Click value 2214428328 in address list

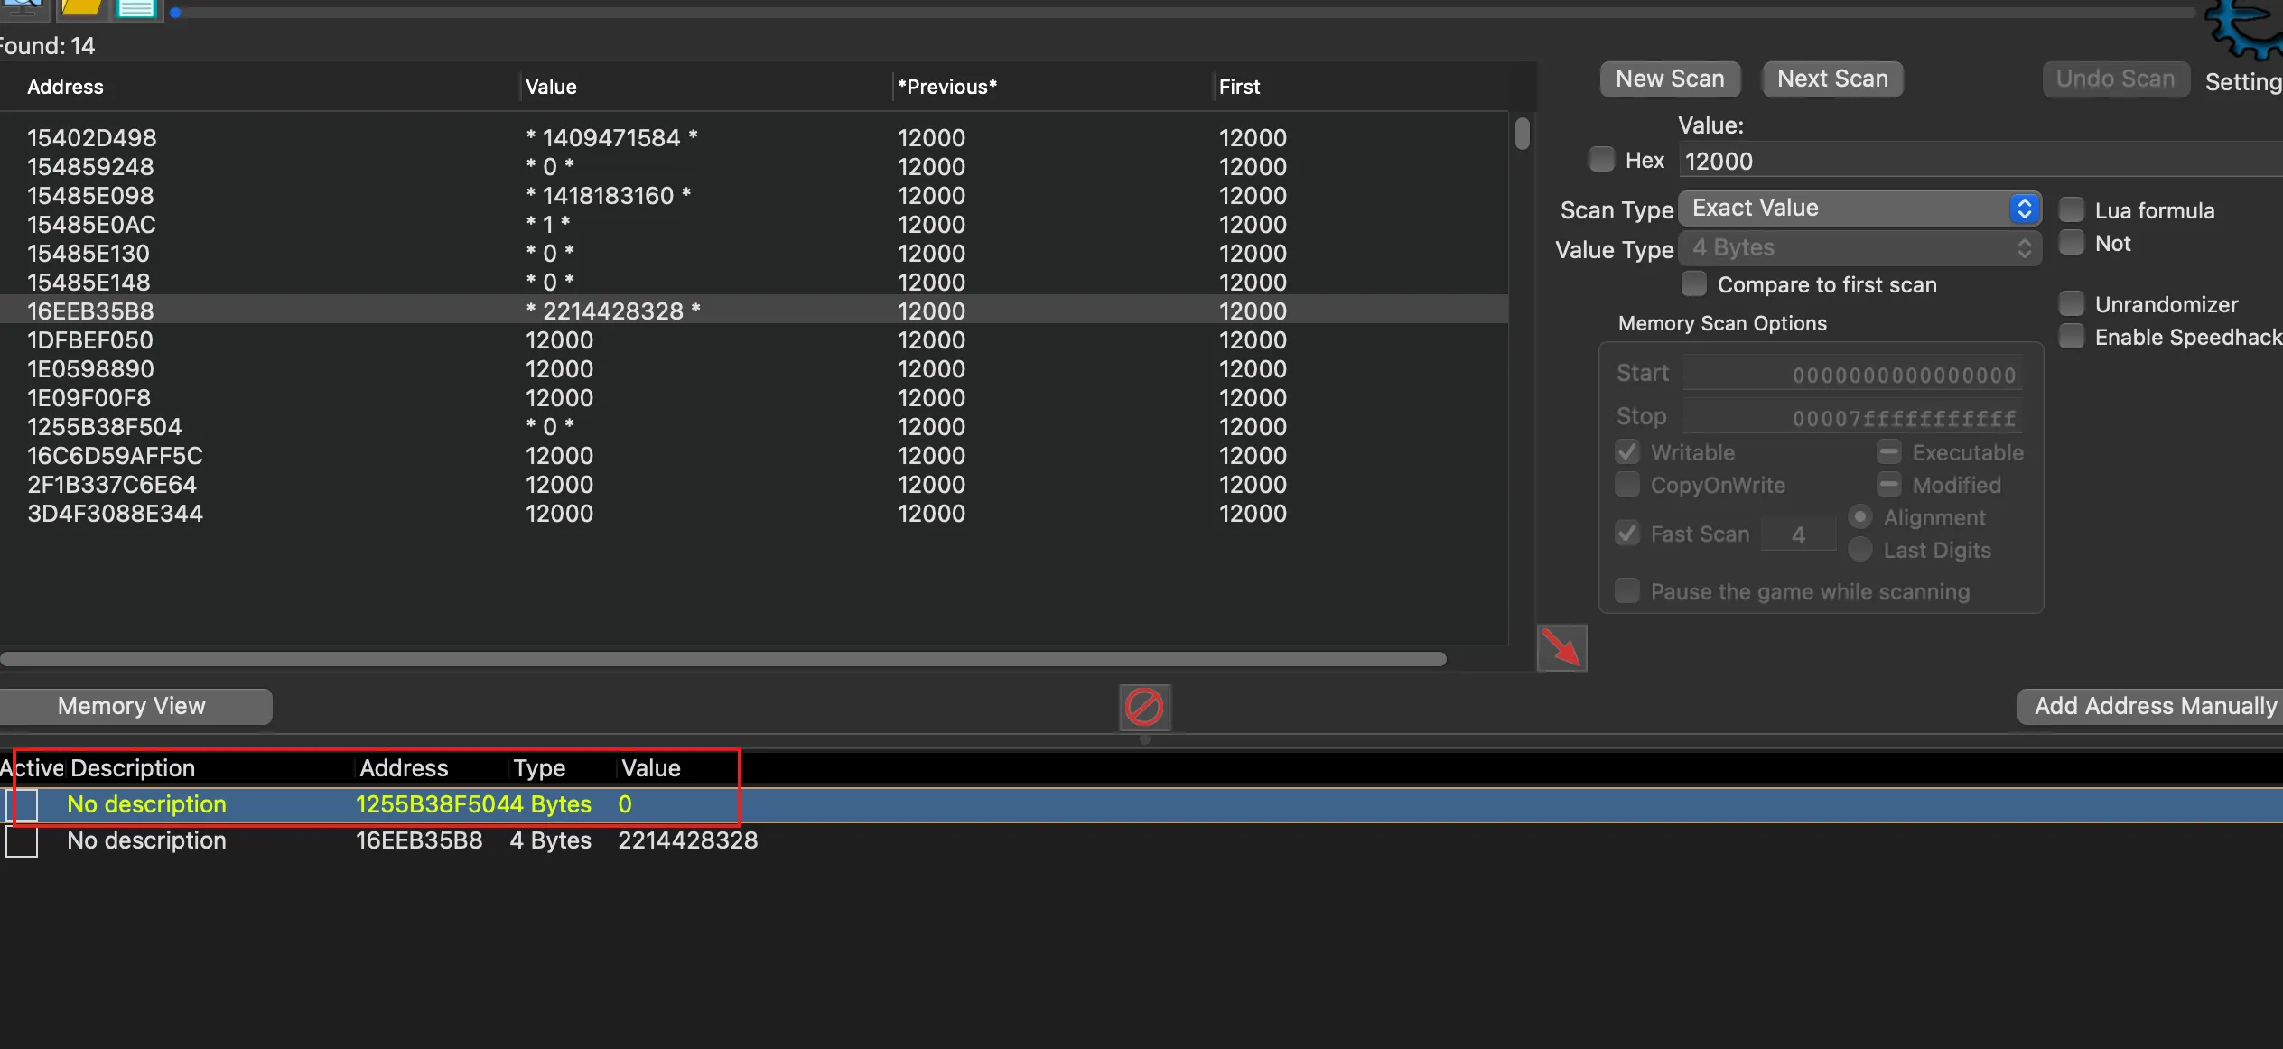(x=687, y=840)
